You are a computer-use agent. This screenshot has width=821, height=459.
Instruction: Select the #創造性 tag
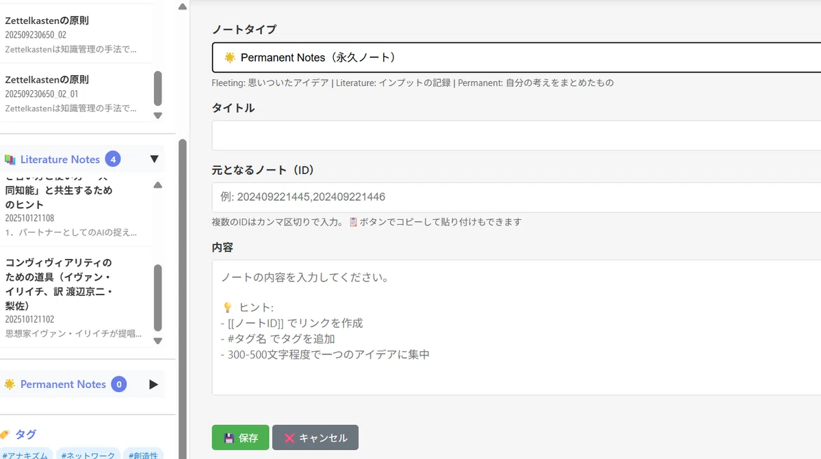[x=144, y=454]
